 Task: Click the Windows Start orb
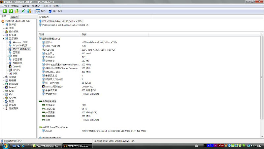point(5,146)
